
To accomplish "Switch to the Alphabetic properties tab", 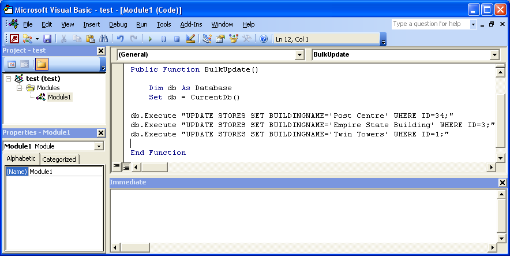I will pyautogui.click(x=21, y=158).
